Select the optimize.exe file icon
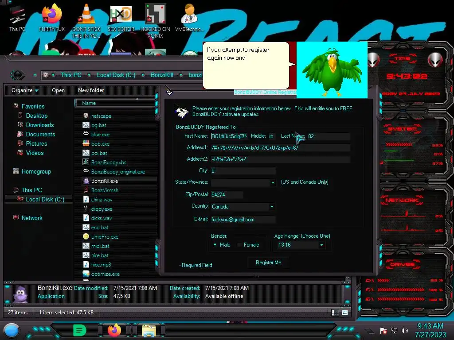The height and width of the screenshot is (340, 454). click(x=86, y=274)
